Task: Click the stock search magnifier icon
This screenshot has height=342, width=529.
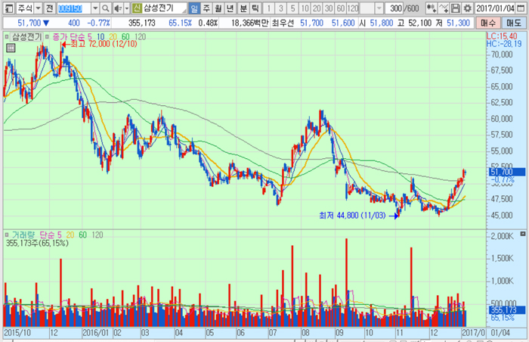Action: pos(106,8)
